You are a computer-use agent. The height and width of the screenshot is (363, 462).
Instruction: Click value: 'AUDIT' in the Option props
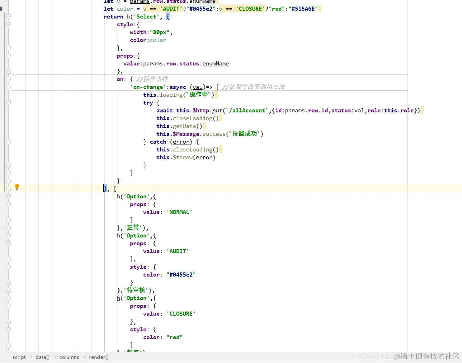coord(166,251)
